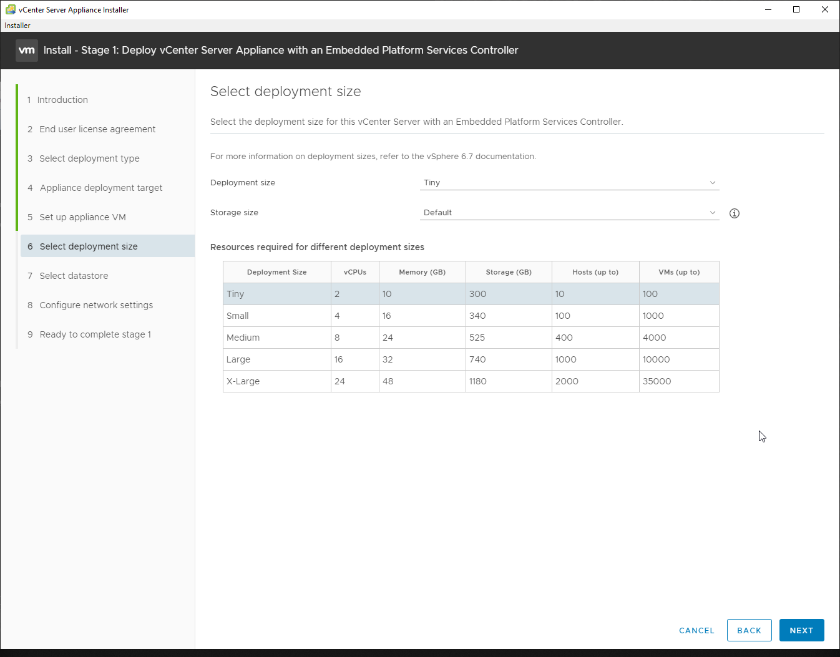Click the 2000 hosts value for X-Large

567,381
